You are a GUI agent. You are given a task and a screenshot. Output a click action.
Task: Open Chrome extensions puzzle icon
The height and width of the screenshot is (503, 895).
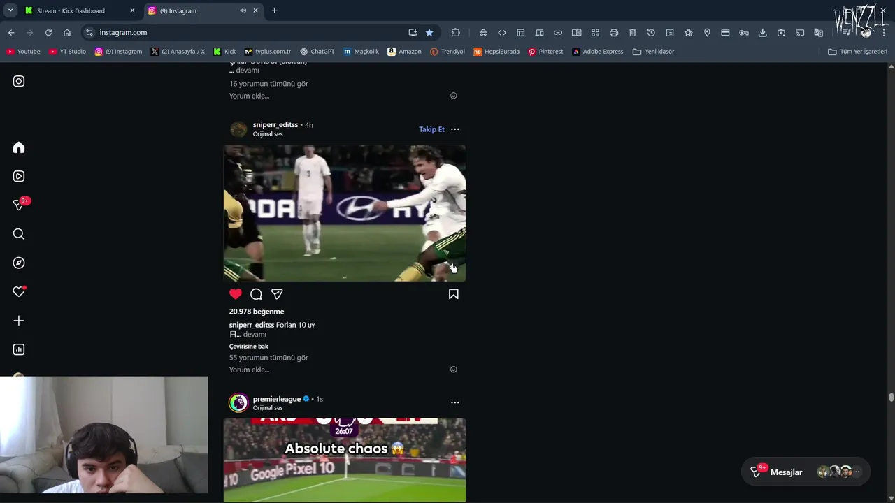coord(456,32)
